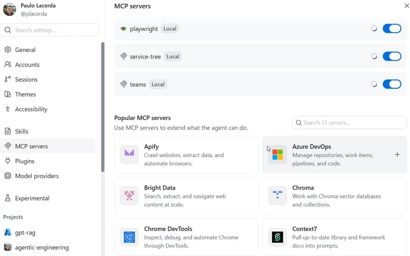Open the Sessions settings page

[x=48, y=80]
